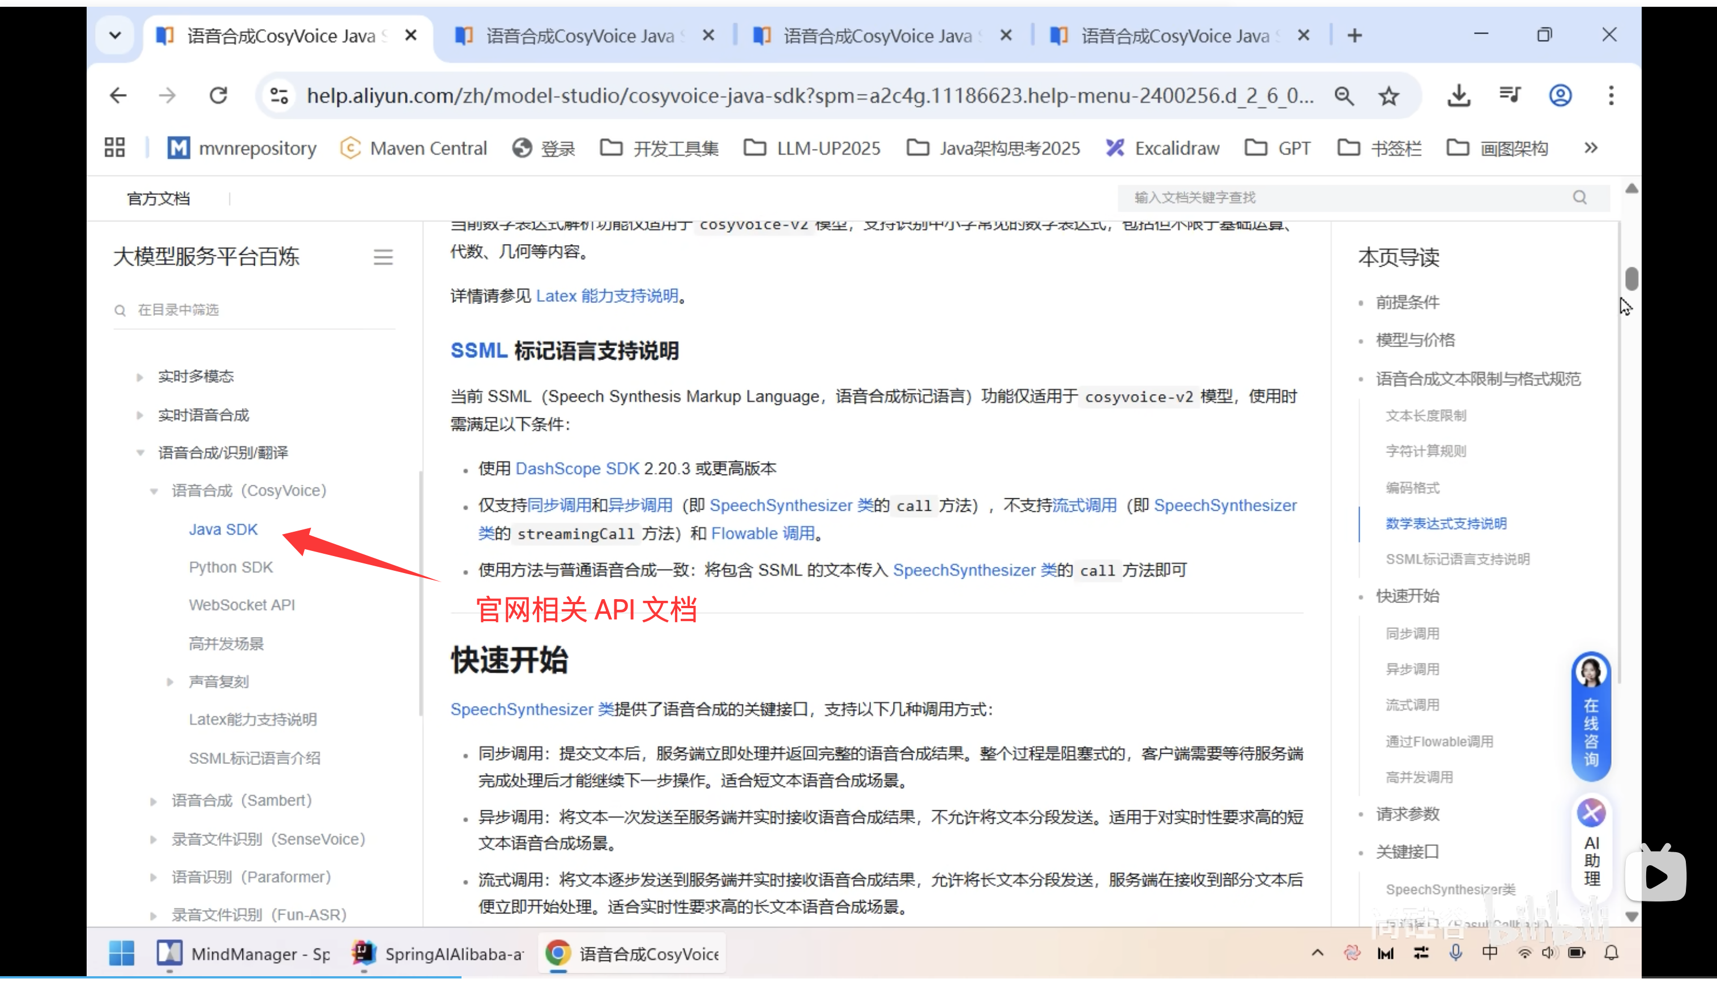Open the notification bell in system tray
Screen dimensions: 1717x983
point(1611,952)
